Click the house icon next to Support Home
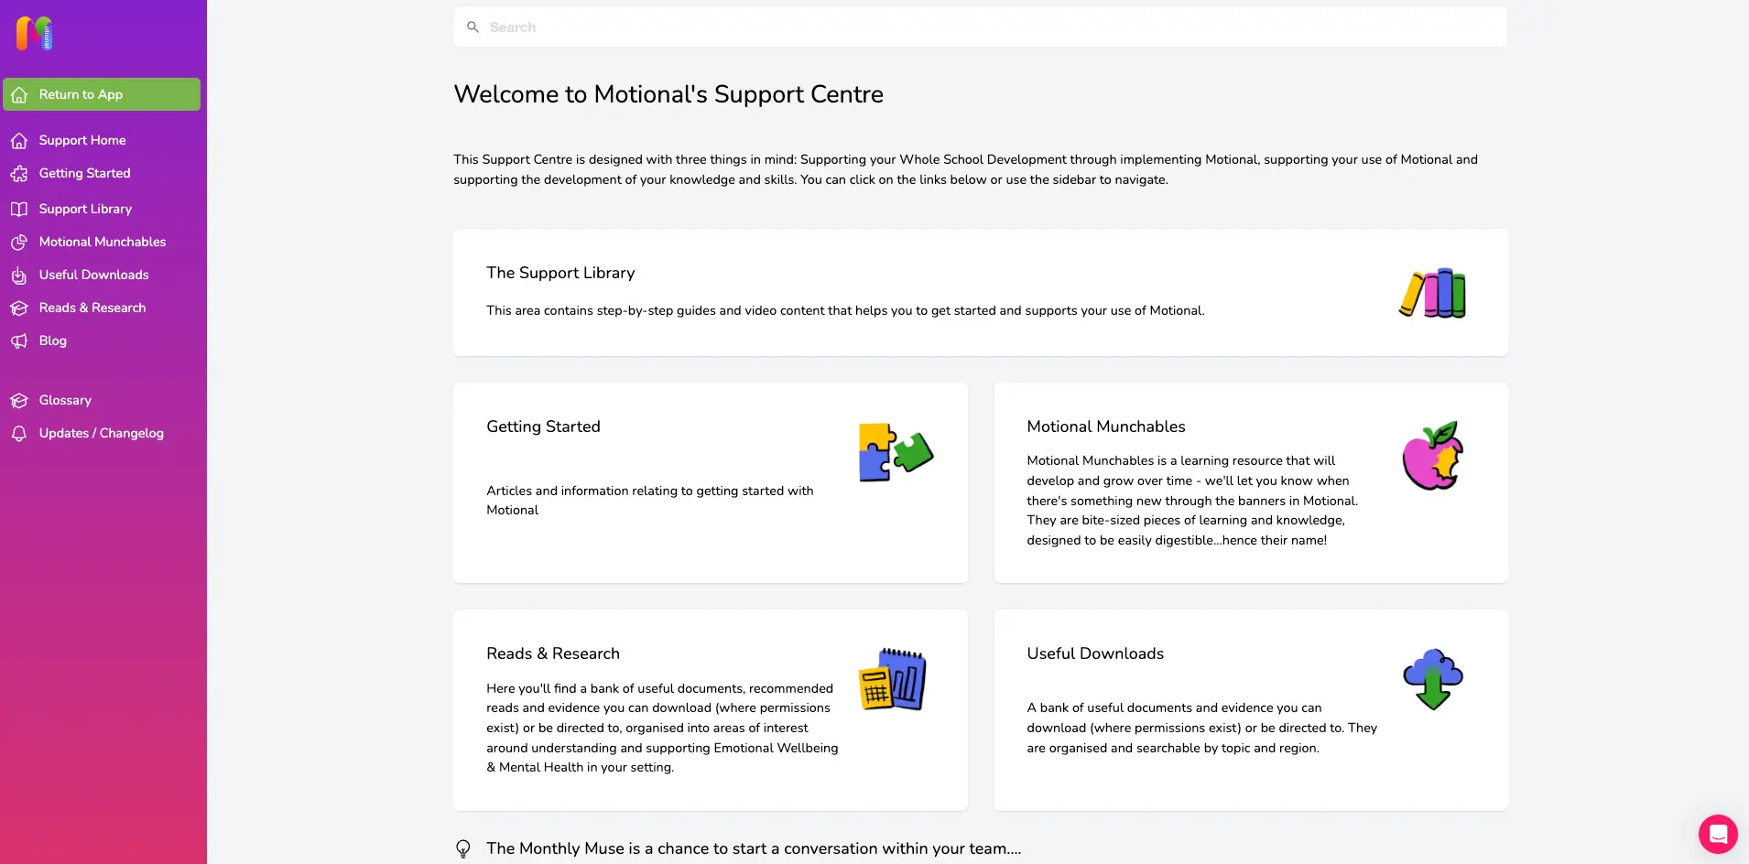 click(x=19, y=140)
